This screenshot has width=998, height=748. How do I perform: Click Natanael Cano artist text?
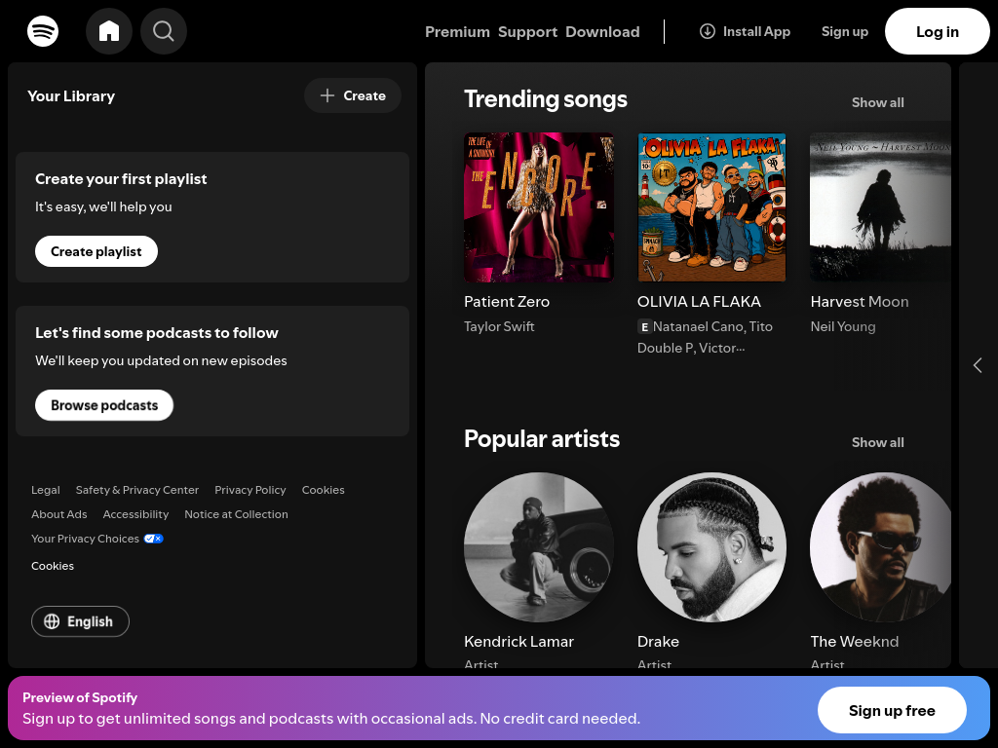point(698,326)
